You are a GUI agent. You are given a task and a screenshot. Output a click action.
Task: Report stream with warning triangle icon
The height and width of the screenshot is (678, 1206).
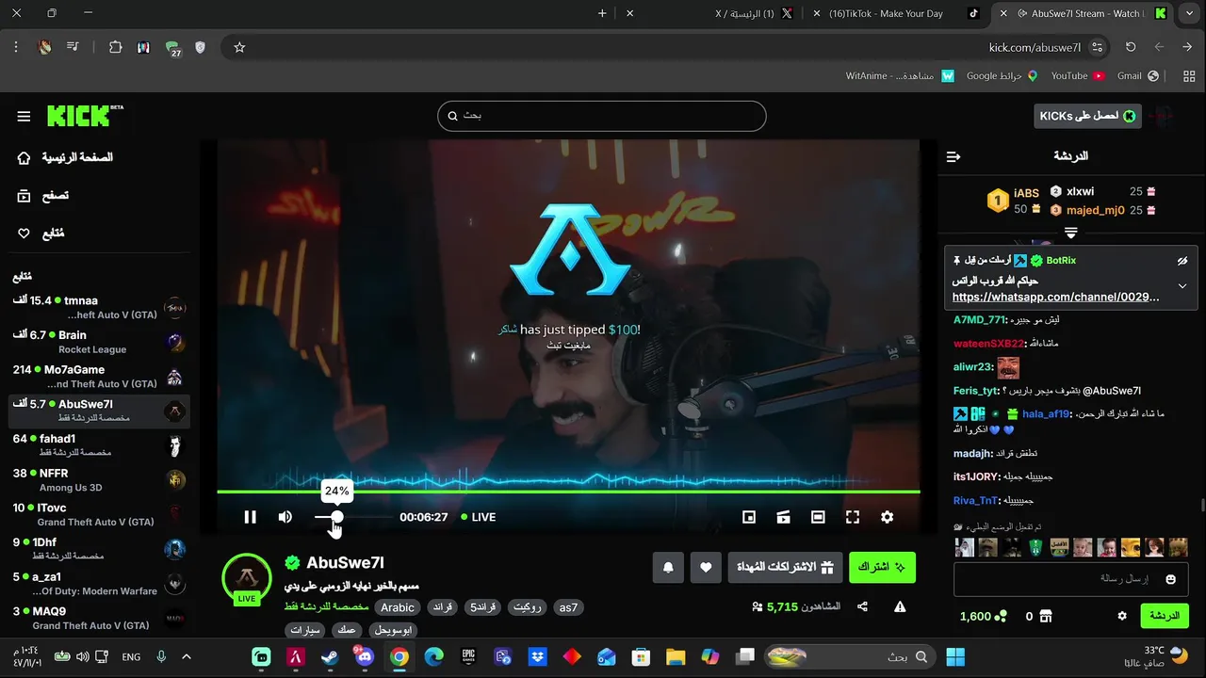tap(900, 607)
